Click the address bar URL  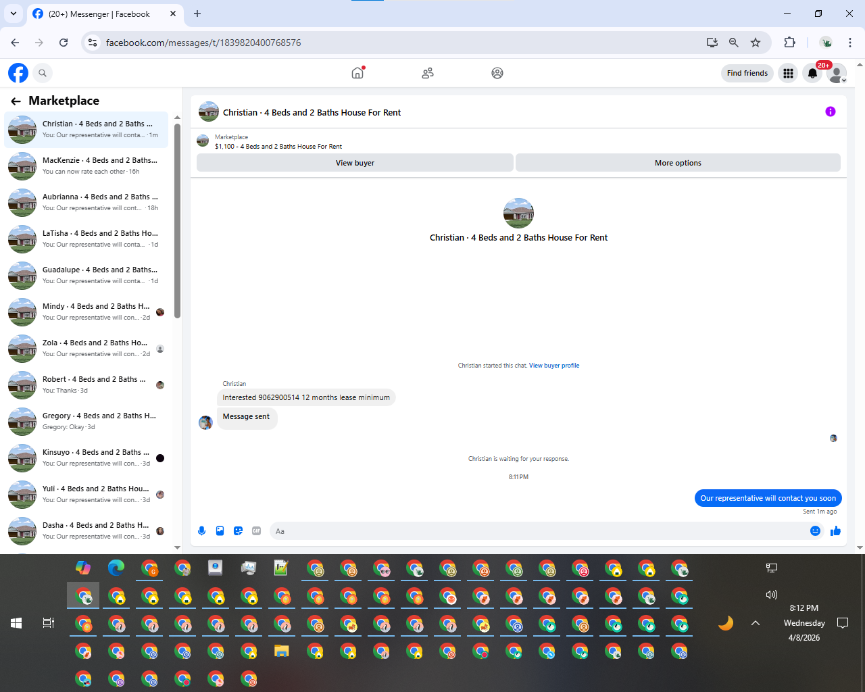click(x=203, y=43)
